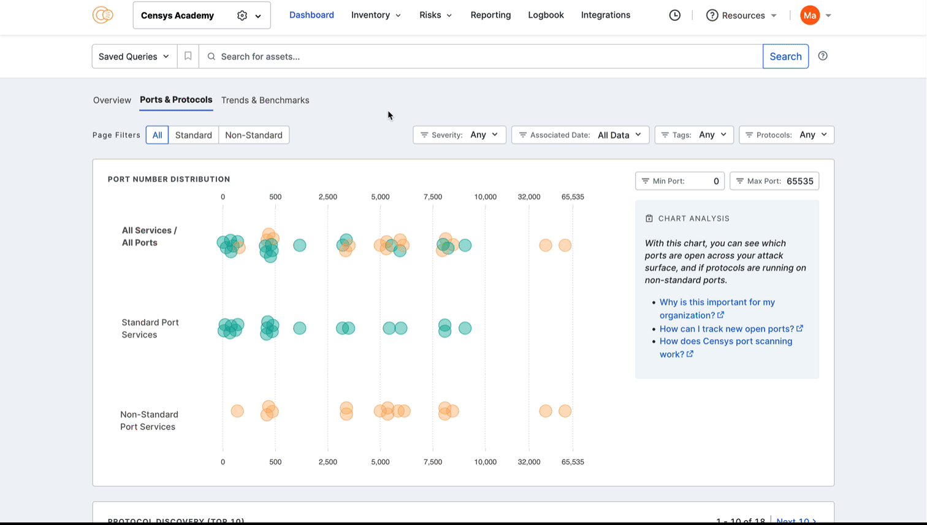The width and height of the screenshot is (927, 525).
Task: Open the Integrations page
Action: (x=606, y=15)
